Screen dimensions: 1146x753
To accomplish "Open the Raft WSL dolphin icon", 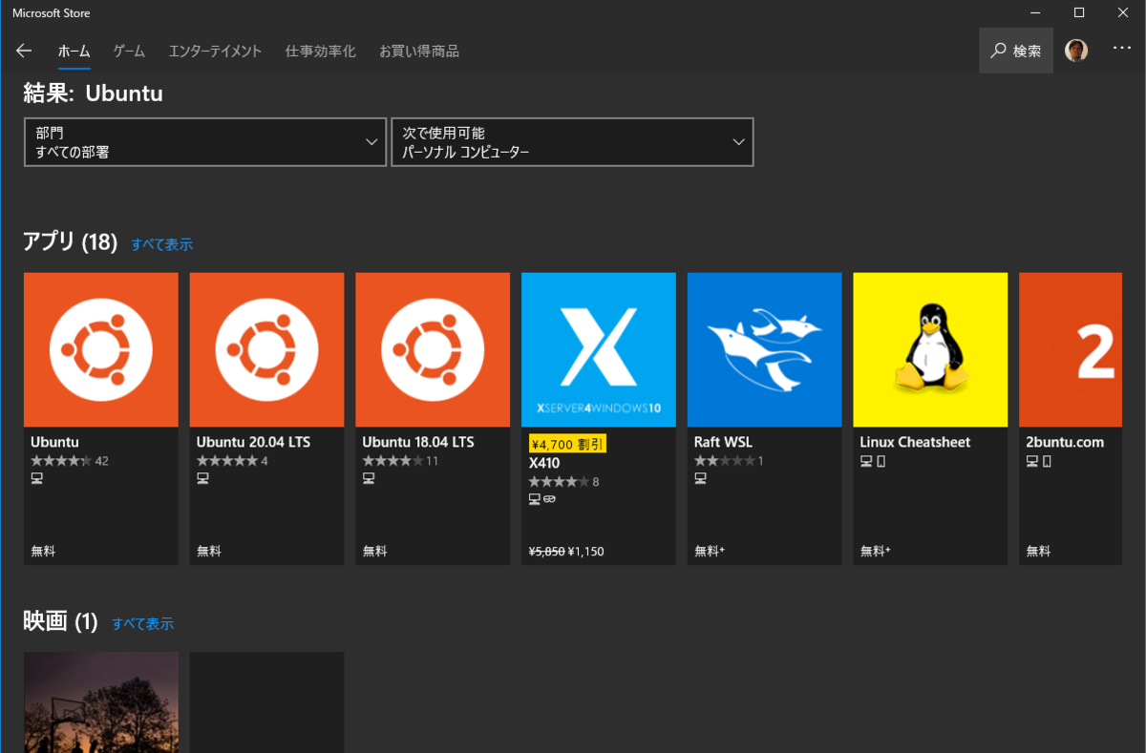I will (765, 349).
